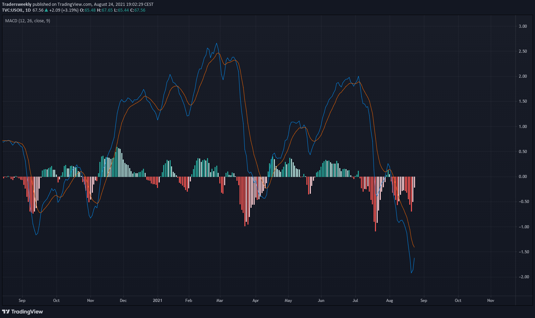The width and height of the screenshot is (535, 318).
Task: Click the L:65.44 low value
Action: [x=121, y=10]
